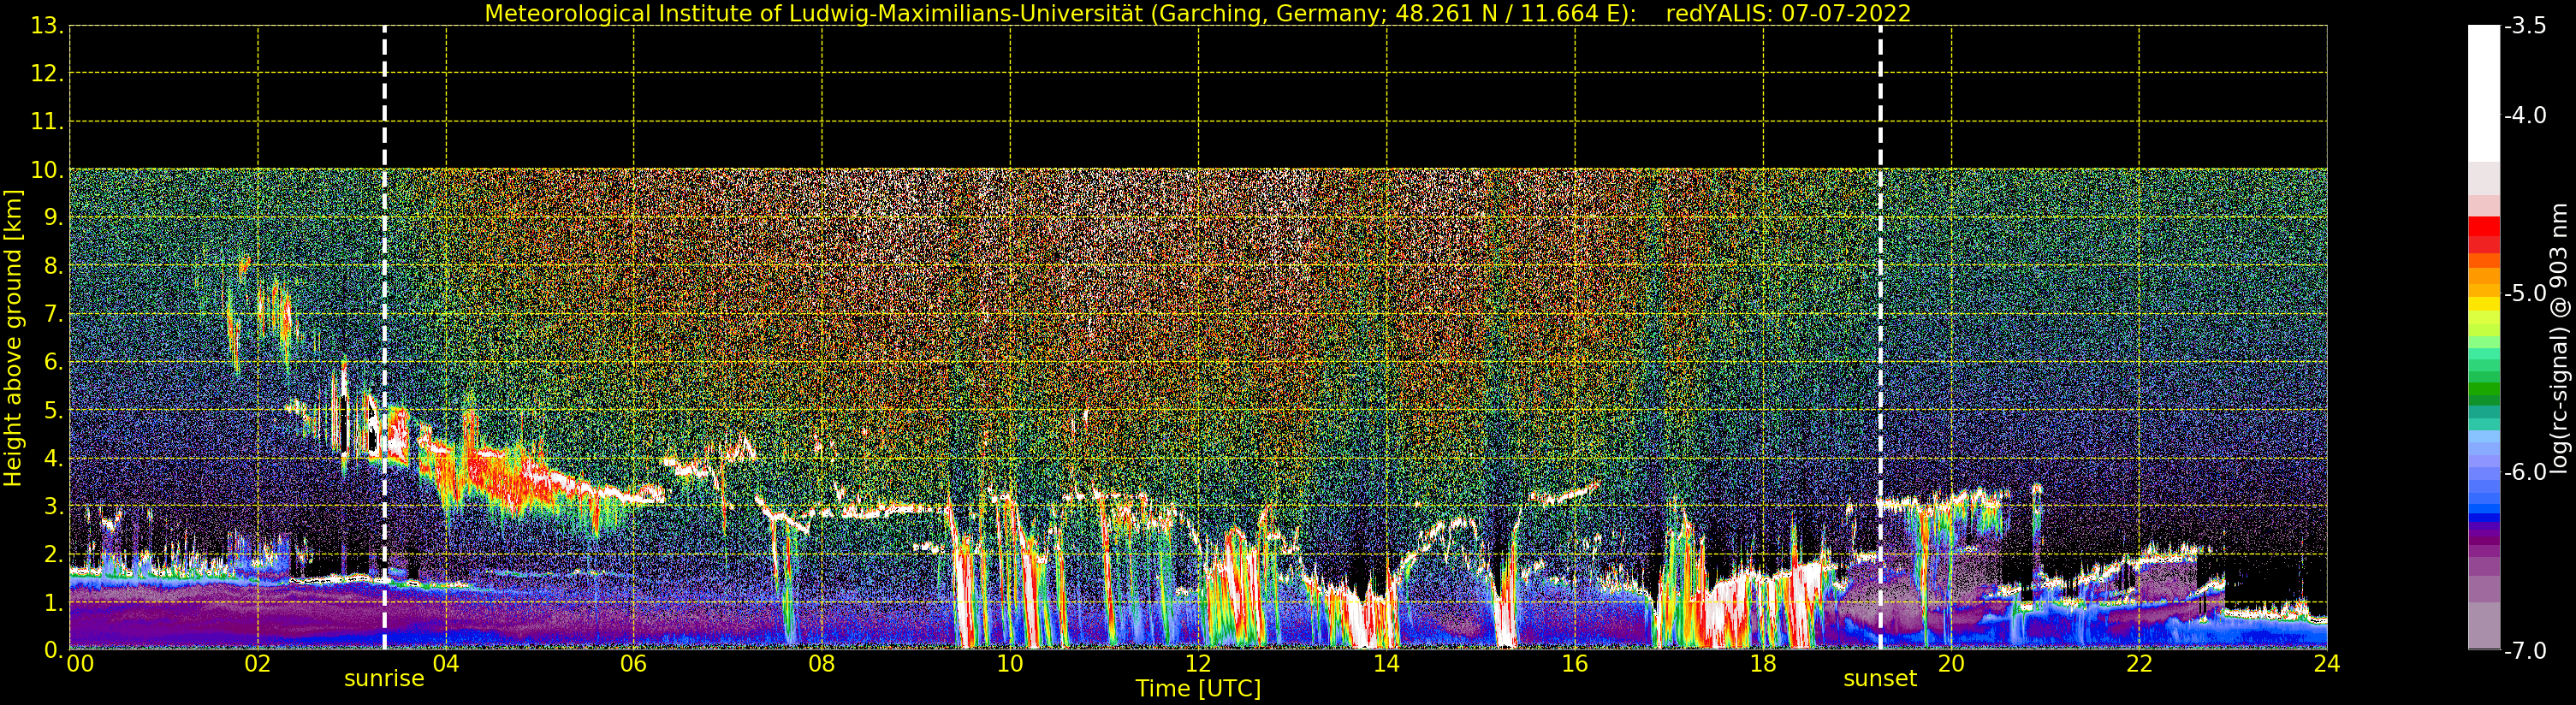This screenshot has height=705, width=2576.
Task: Click the -6.0 colorbar tick label
Action: tap(2525, 472)
